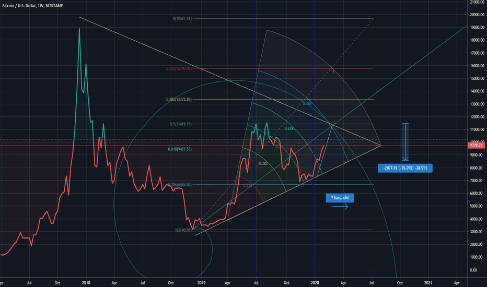The height and width of the screenshot is (287, 487).
Task: Select the blue downward price range arrow
Action: coord(405,142)
